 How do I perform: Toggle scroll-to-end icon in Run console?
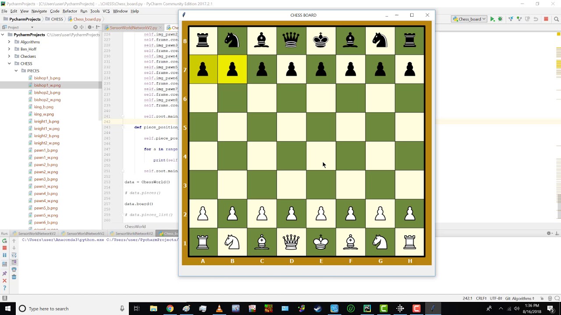14,262
